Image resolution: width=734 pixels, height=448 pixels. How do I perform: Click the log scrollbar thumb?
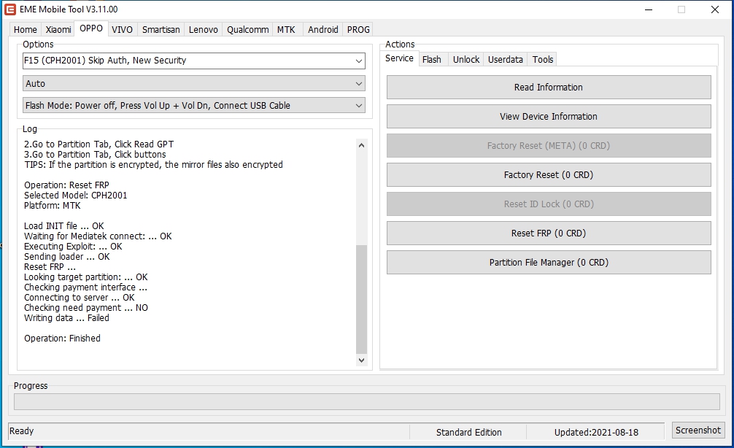tap(361, 299)
